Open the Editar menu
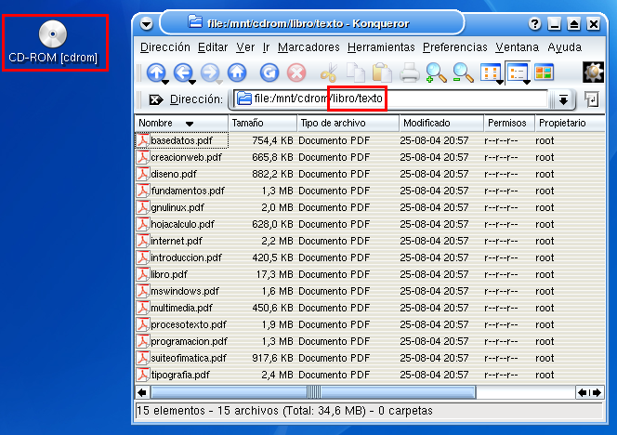 coord(213,47)
